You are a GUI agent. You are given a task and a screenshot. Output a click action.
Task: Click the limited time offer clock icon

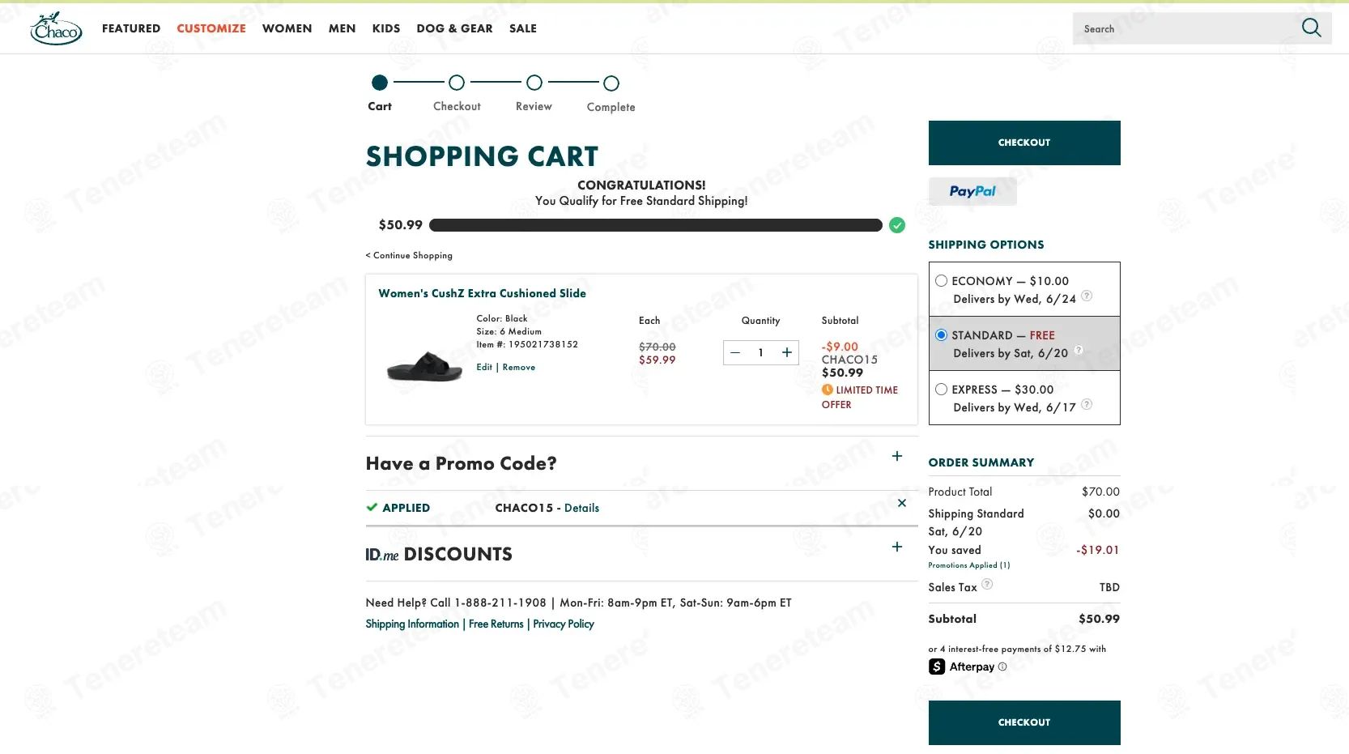(827, 390)
